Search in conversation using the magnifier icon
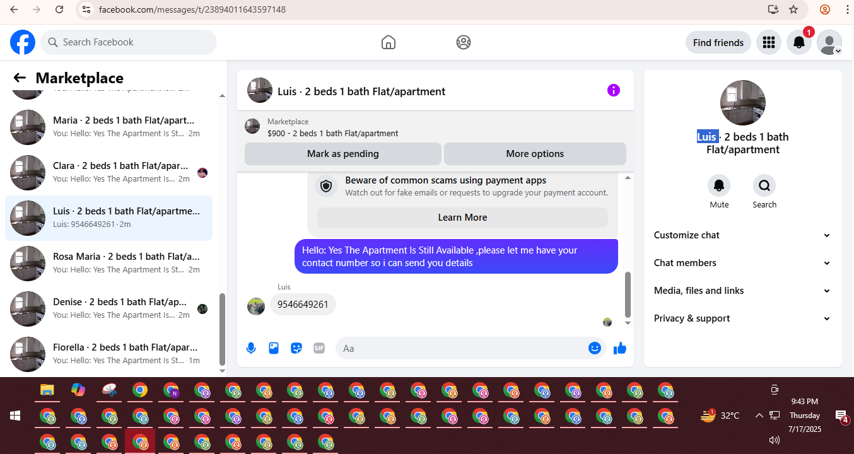 pos(764,185)
